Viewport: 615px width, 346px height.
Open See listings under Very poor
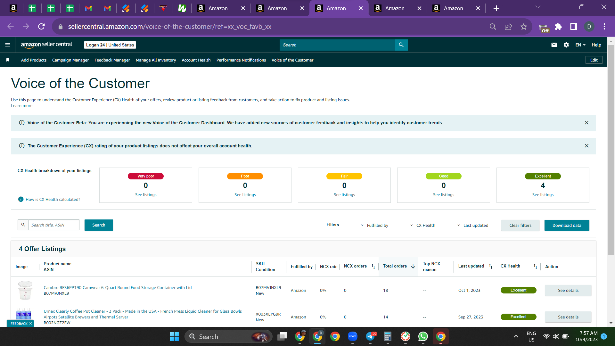point(146,194)
